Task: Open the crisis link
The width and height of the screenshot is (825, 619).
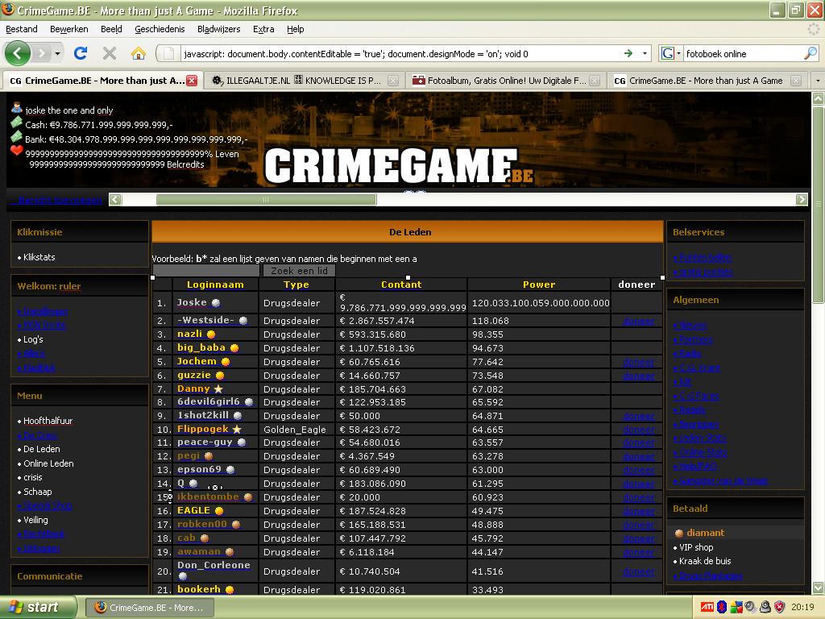Action: coord(32,477)
